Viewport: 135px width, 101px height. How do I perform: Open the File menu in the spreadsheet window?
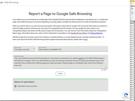pos(132,9)
